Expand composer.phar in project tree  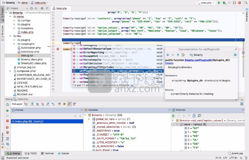coord(10,71)
